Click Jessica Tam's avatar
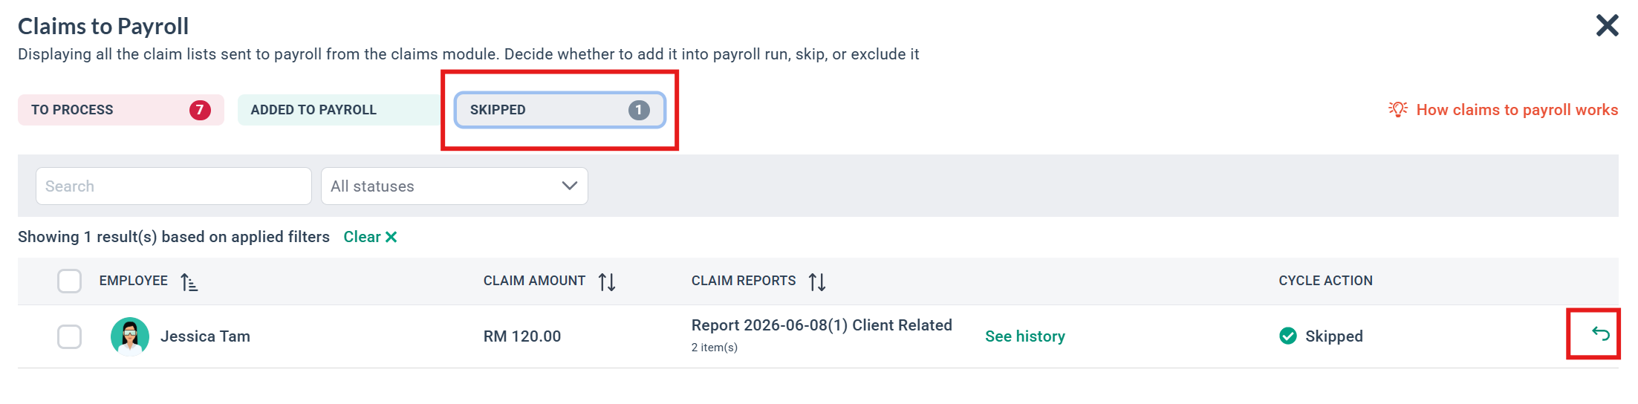 [130, 336]
